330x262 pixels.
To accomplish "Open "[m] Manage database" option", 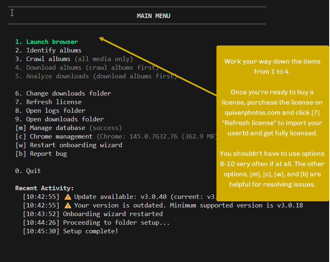I will 50,128.
